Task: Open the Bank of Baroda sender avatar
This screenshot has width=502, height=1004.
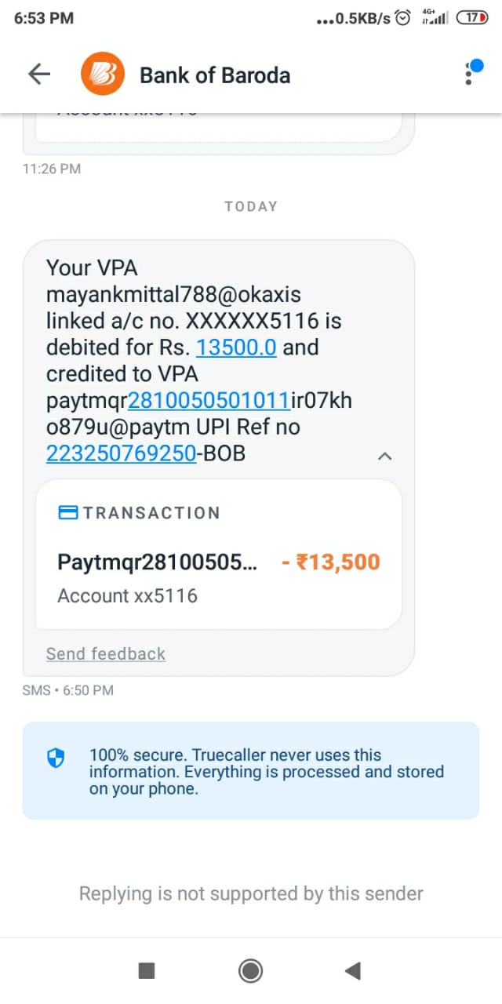Action: click(102, 75)
